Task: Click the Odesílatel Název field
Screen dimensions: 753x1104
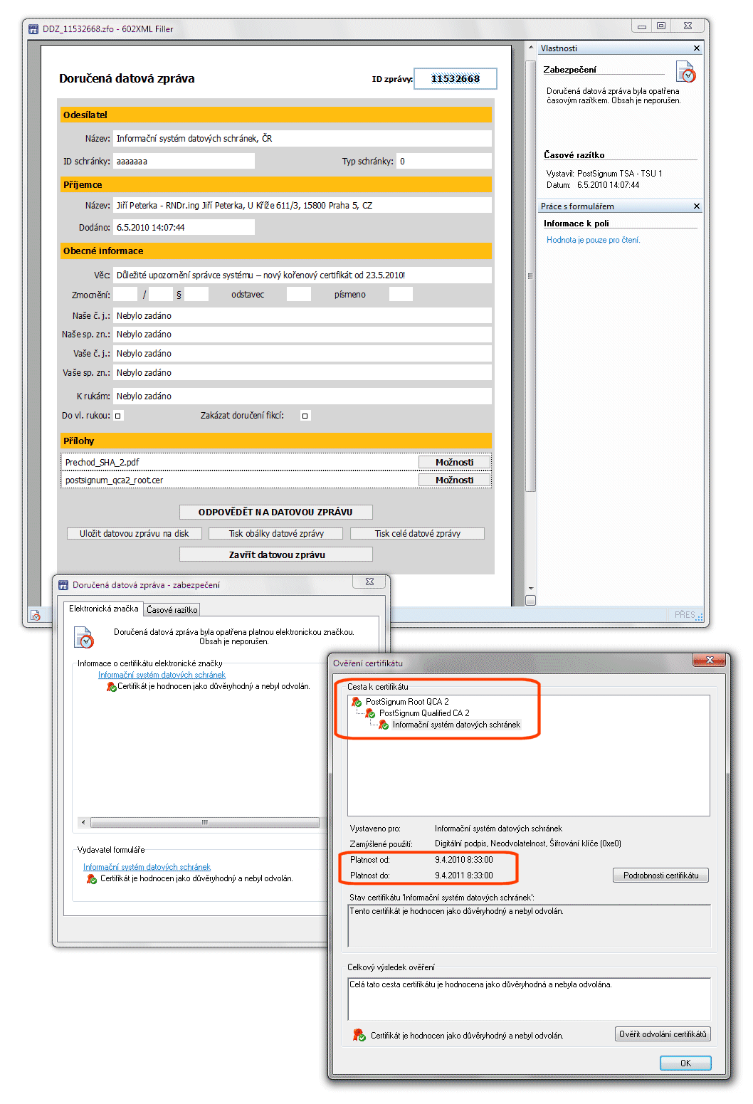Action: (x=302, y=139)
